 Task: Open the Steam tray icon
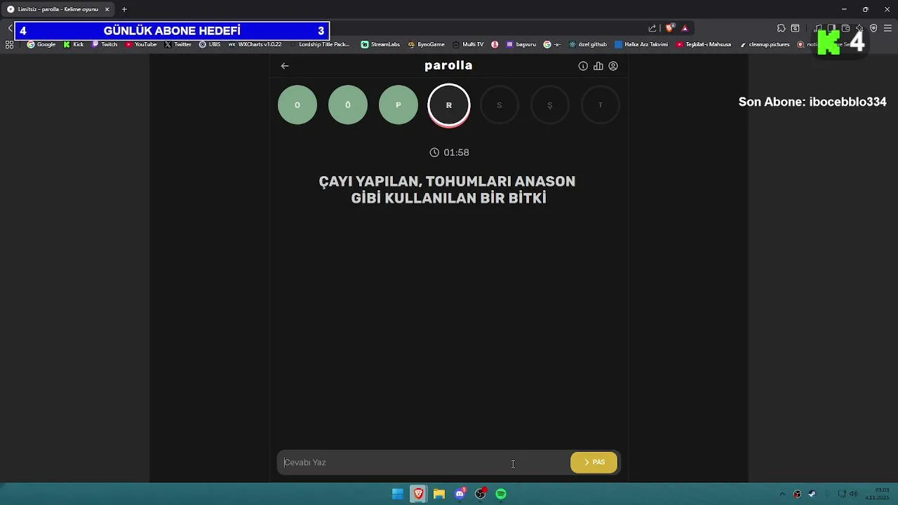(812, 494)
